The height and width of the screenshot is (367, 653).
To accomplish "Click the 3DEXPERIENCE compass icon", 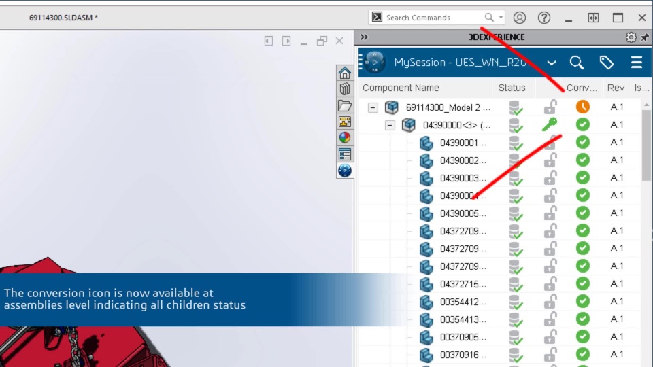I will (374, 63).
